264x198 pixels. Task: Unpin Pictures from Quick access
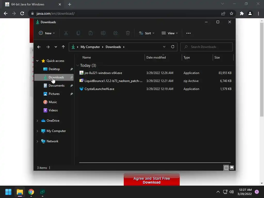click(x=72, y=94)
